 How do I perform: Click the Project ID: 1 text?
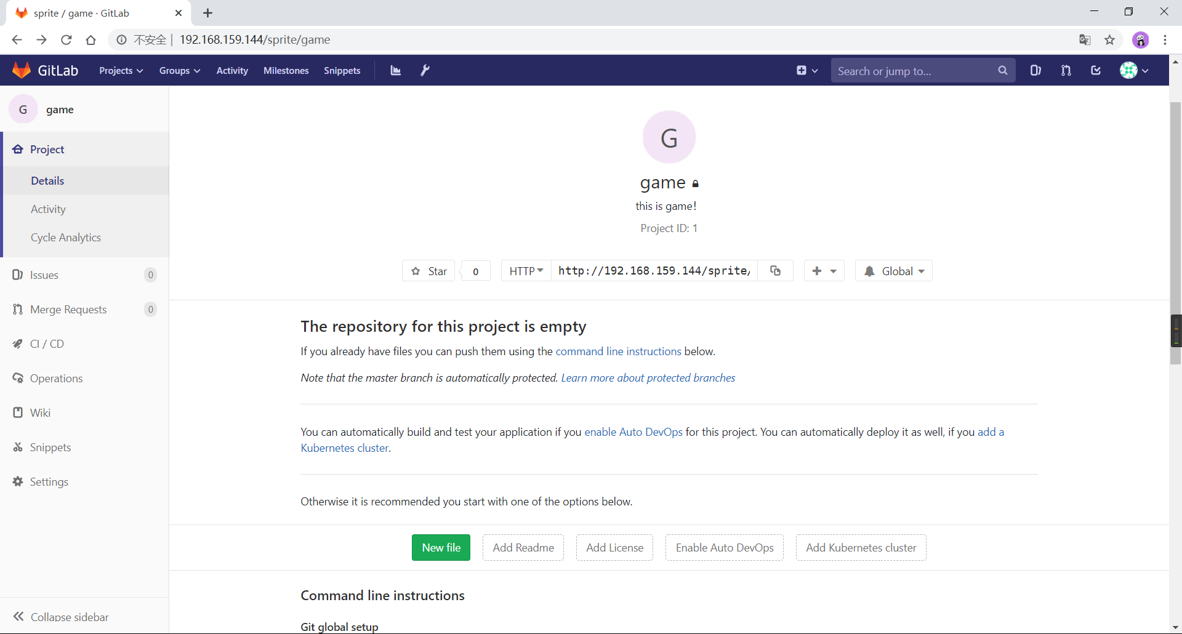coord(669,228)
